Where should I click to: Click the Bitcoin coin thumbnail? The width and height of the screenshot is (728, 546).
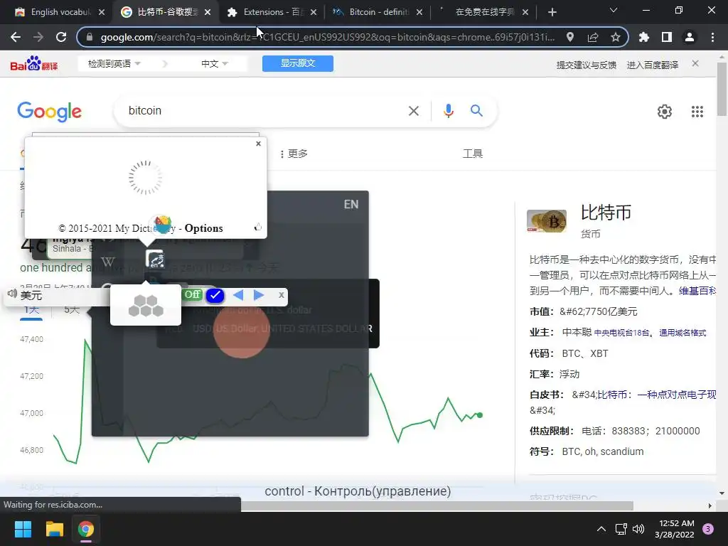547,221
